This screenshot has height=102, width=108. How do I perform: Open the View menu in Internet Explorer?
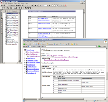point(31,42)
